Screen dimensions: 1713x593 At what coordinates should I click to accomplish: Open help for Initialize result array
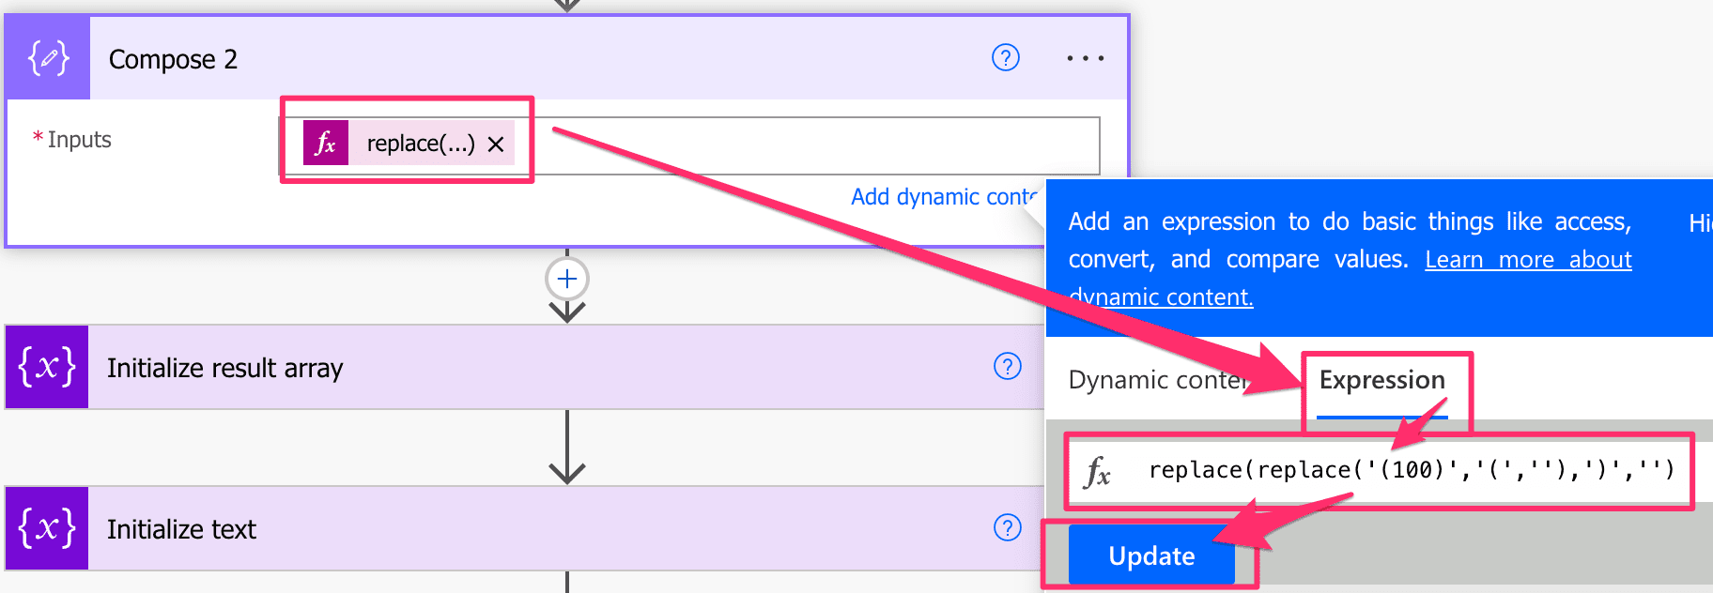click(1006, 368)
